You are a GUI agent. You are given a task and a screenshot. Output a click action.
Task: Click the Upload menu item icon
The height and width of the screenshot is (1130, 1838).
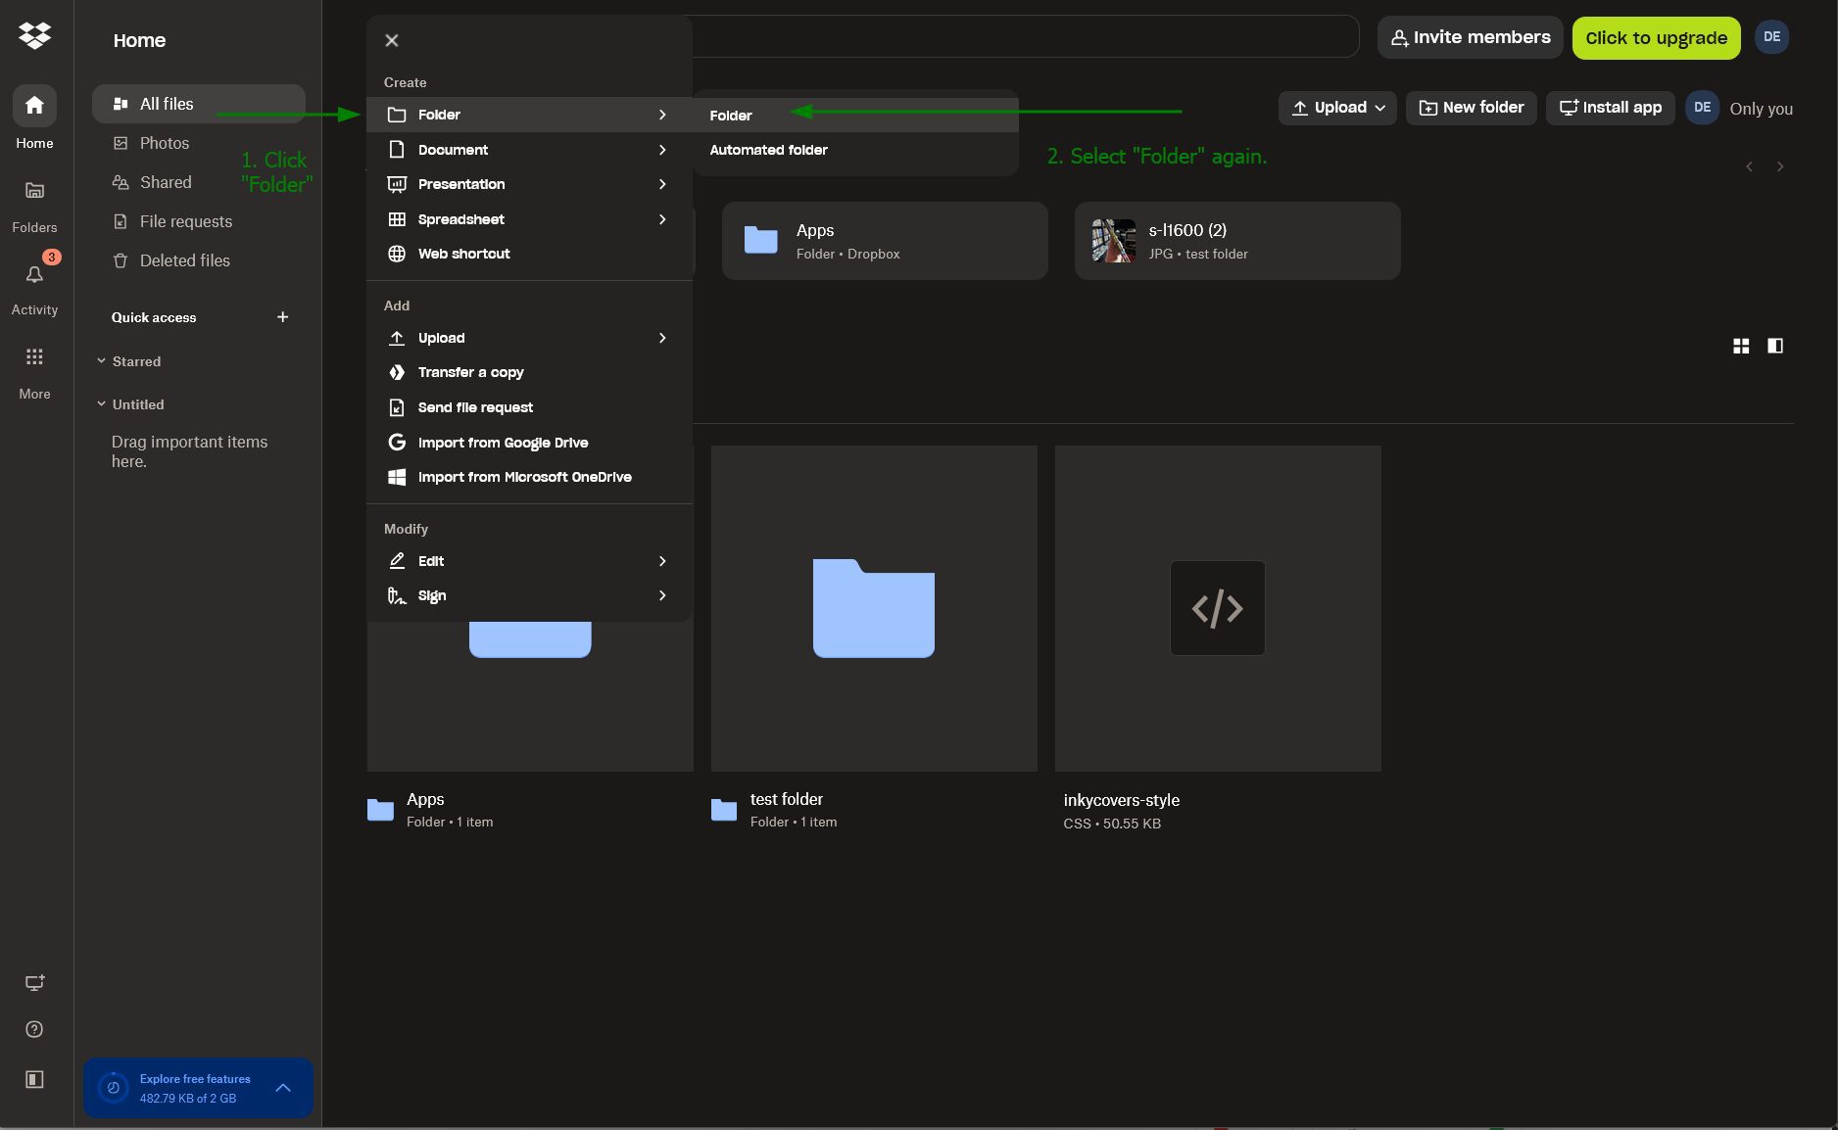pos(397,338)
